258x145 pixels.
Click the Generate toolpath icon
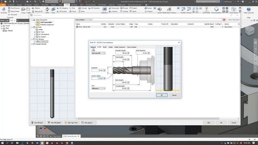coord(13,14)
